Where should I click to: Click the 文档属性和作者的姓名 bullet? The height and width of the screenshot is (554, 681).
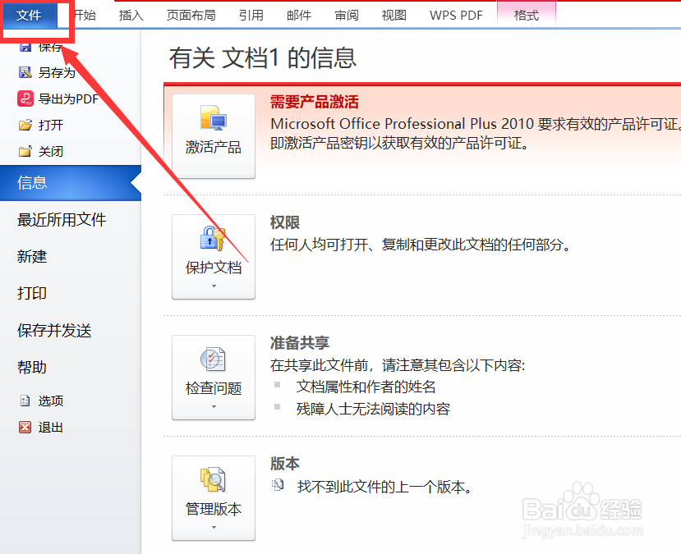click(366, 387)
